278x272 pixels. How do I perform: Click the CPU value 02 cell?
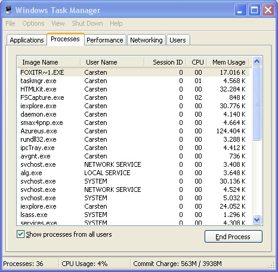tap(198, 97)
